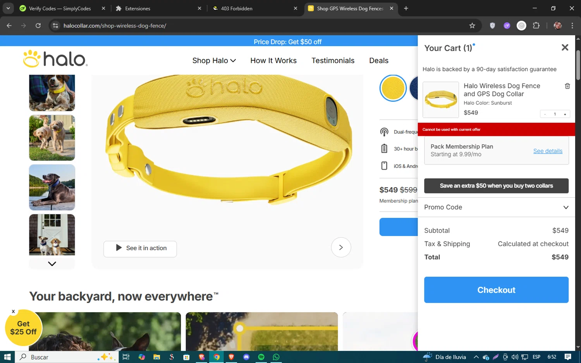Decrease collar quantity with minus button
The image size is (581, 363).
(545, 114)
